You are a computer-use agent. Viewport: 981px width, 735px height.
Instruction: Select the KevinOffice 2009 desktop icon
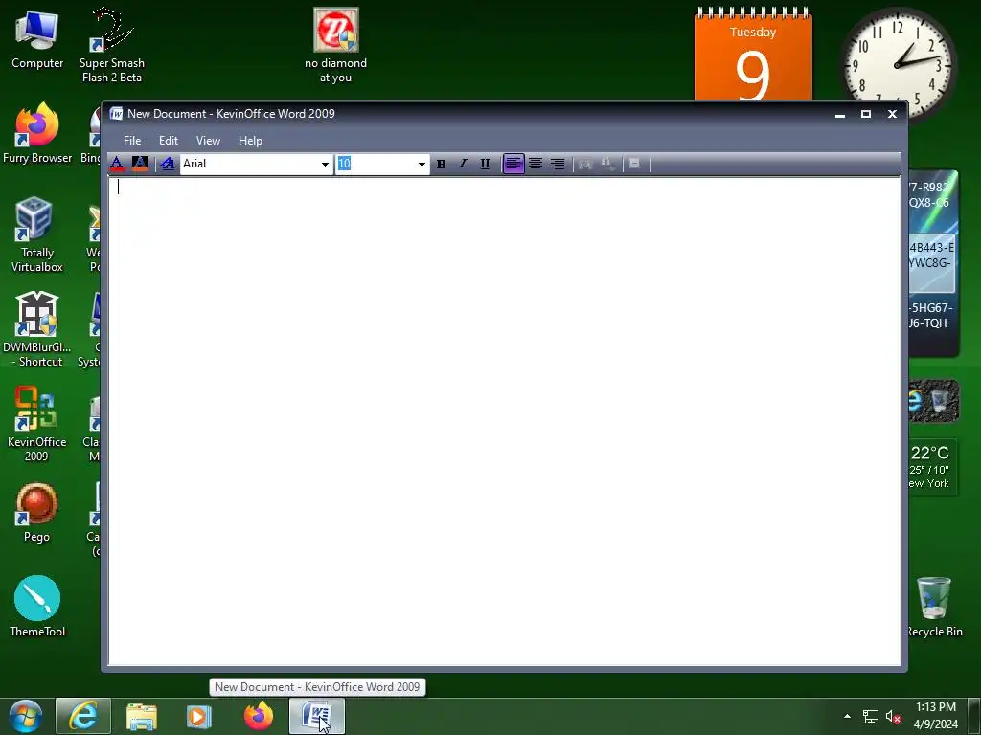(x=37, y=425)
